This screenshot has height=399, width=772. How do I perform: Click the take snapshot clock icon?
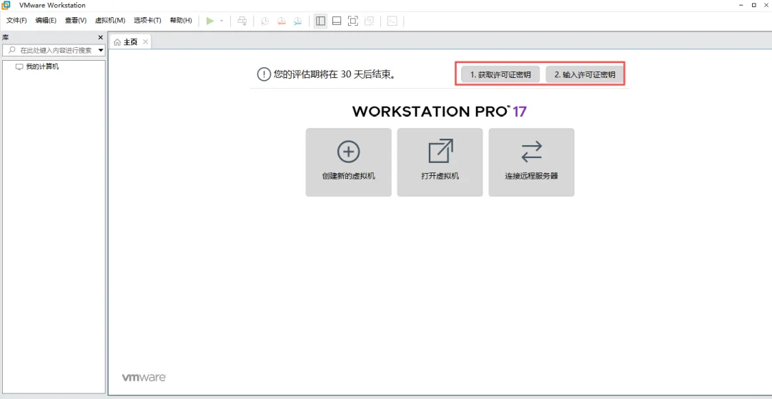[x=265, y=21]
